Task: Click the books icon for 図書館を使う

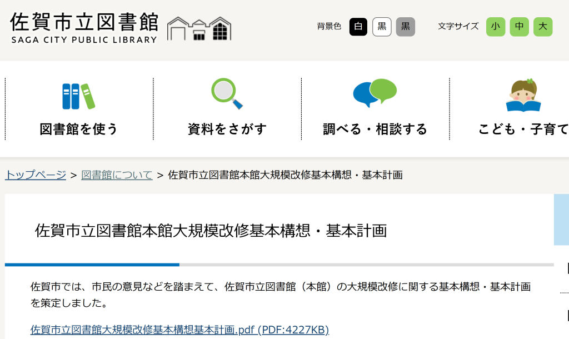Action: pyautogui.click(x=78, y=96)
